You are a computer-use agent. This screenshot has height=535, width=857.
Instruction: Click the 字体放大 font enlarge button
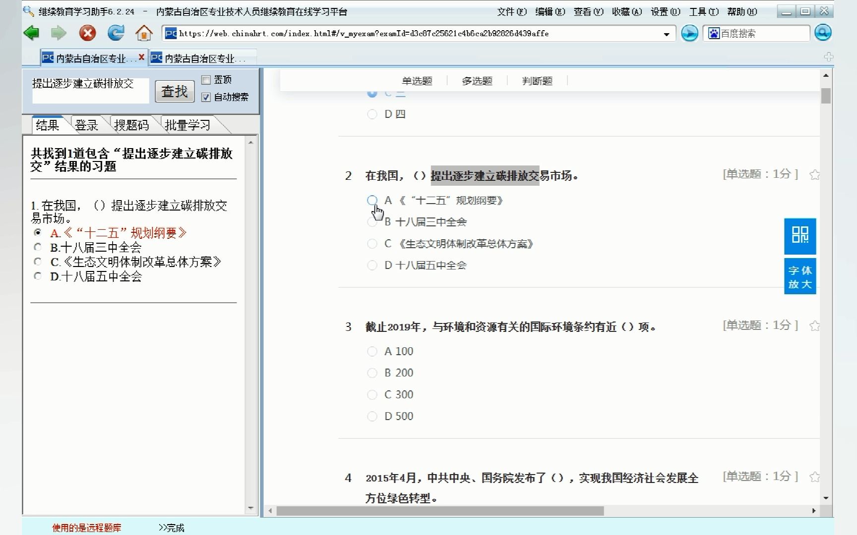[800, 276]
